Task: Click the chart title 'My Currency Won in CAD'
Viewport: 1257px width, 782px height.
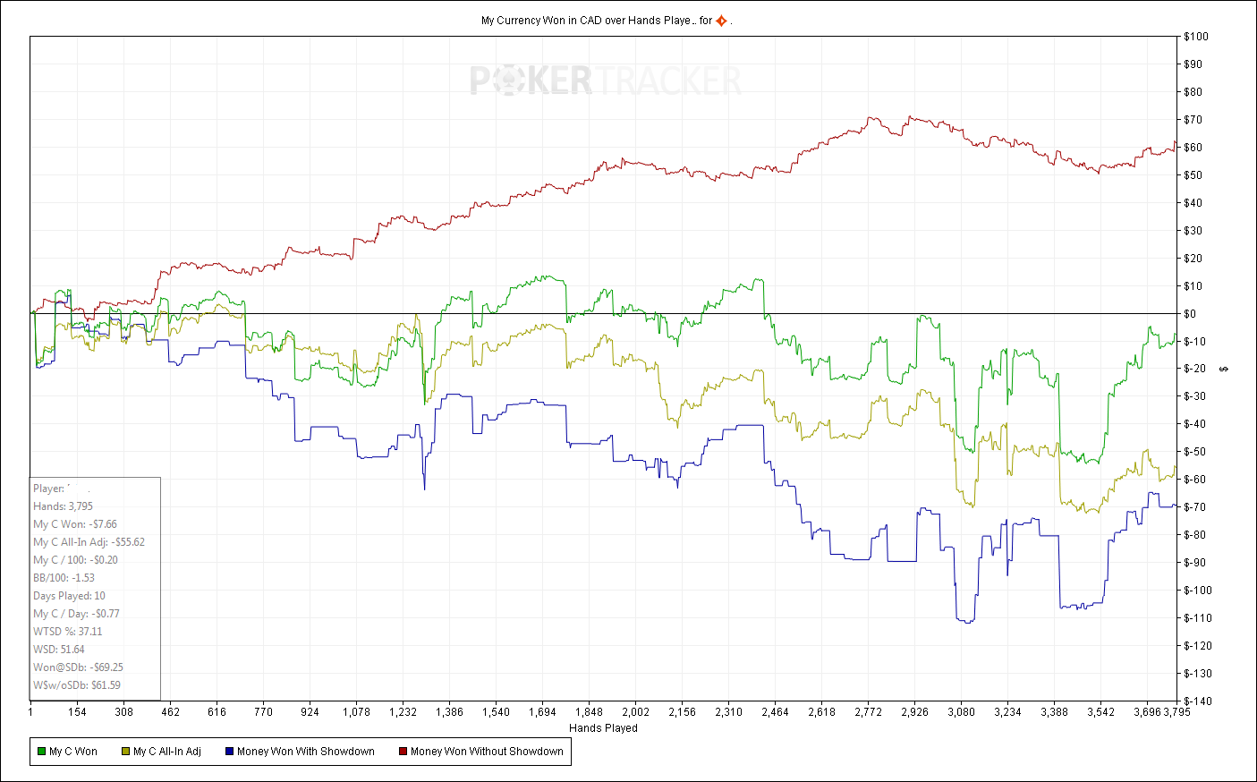Action: click(x=541, y=21)
